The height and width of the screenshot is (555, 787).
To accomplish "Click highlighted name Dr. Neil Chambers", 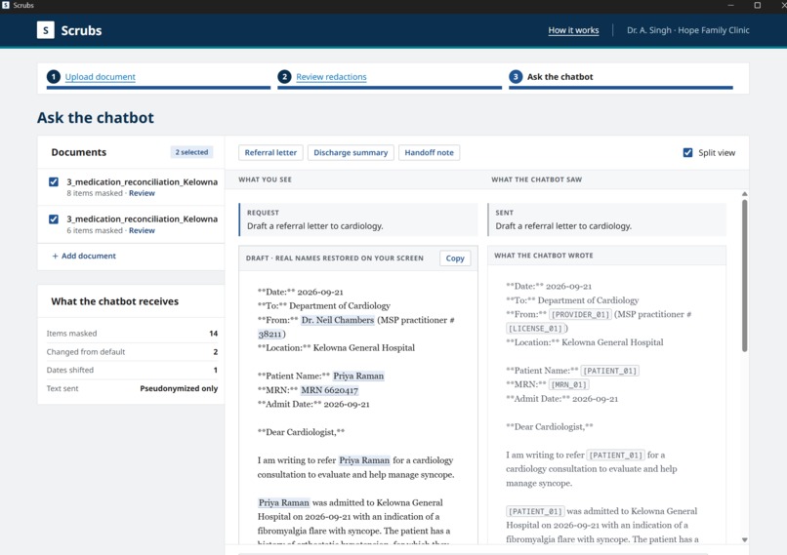I will coord(338,320).
